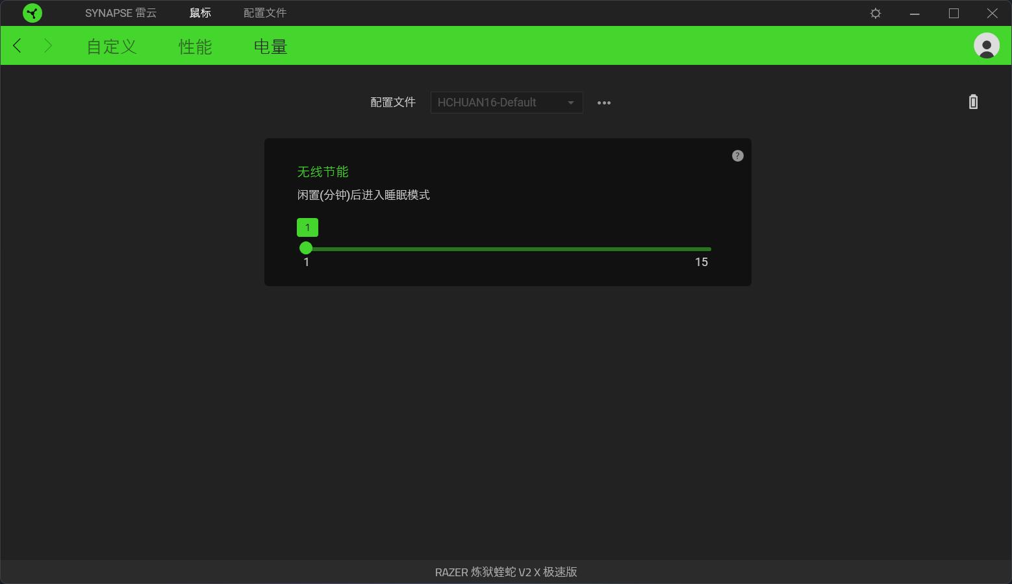The image size is (1012, 584).
Task: Open profile options via the ellipsis icon
Action: click(603, 103)
